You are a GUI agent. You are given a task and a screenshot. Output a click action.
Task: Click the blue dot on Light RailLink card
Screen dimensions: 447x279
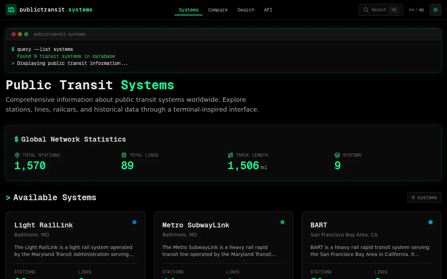tap(134, 222)
